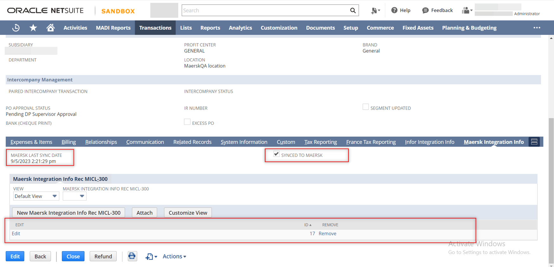Switch to the Relationships subtab
The height and width of the screenshot is (267, 554).
[101, 142]
